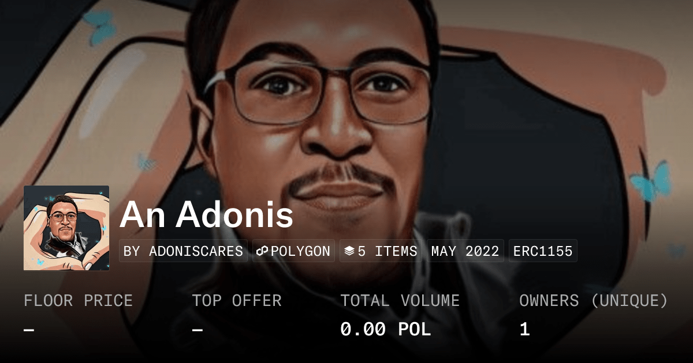
Task: Select the ERC1155 token standard badge
Action: pos(543,251)
